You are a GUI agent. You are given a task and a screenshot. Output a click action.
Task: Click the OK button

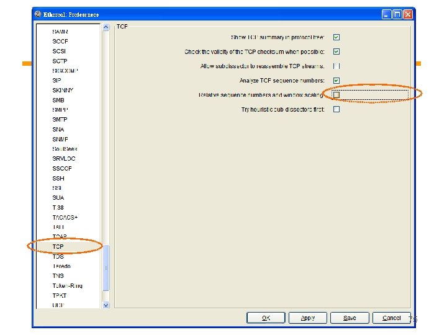tap(266, 318)
